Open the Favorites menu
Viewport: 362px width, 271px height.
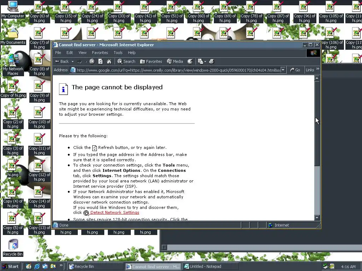tap(100, 53)
